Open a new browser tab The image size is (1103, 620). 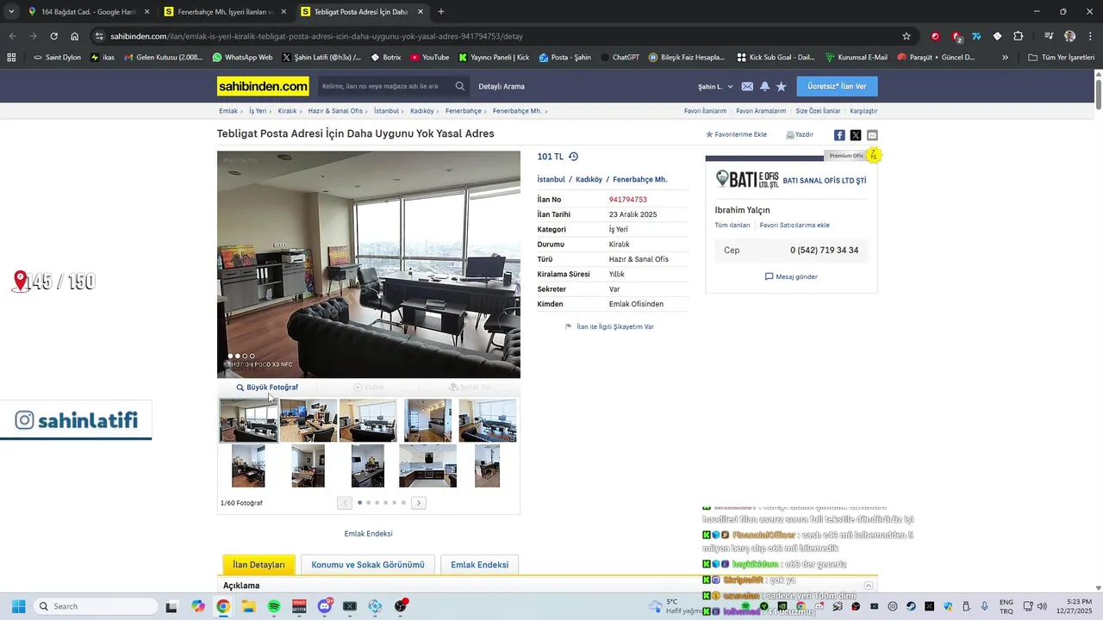pos(441,12)
